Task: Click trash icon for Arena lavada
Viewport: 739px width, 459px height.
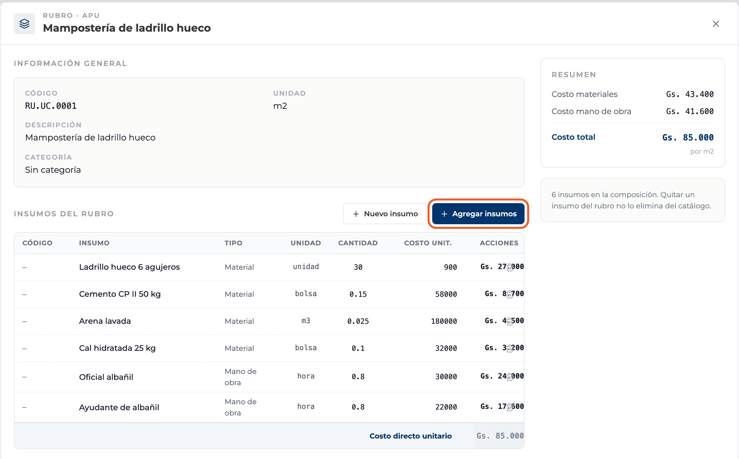Action: tap(509, 321)
